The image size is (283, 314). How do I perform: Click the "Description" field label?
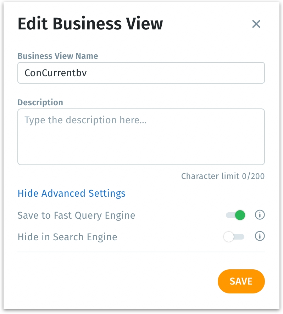[x=40, y=102]
